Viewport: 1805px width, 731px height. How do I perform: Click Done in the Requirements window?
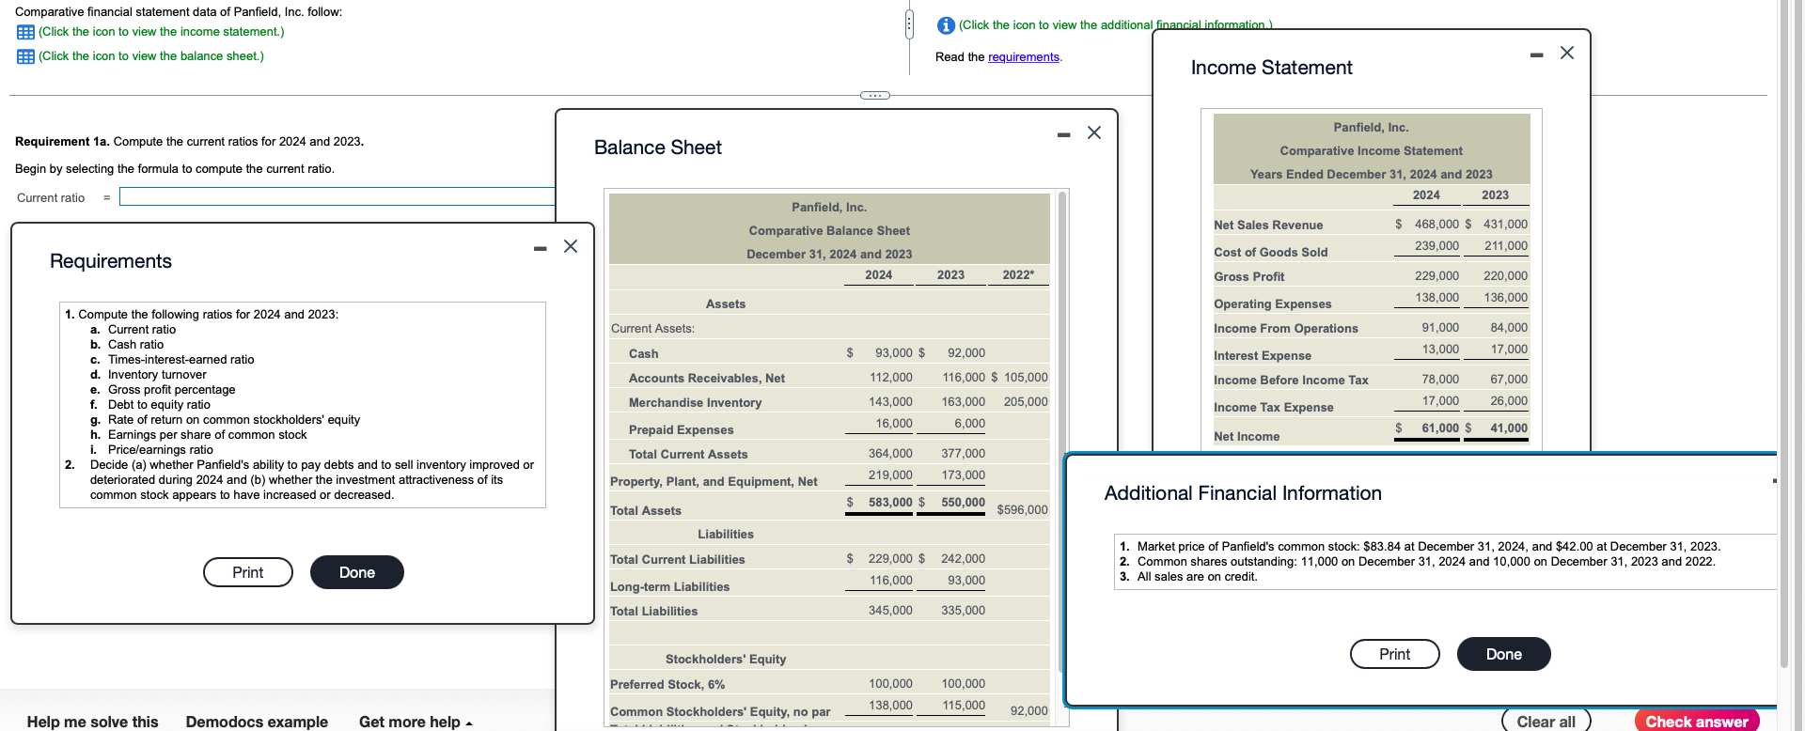357,572
